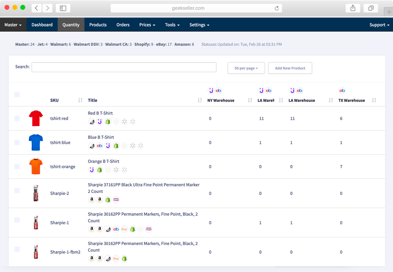Click the WooCommerce icon in the Sharpie-1 row
Viewport: 393px width, 272px height.
(x=149, y=229)
